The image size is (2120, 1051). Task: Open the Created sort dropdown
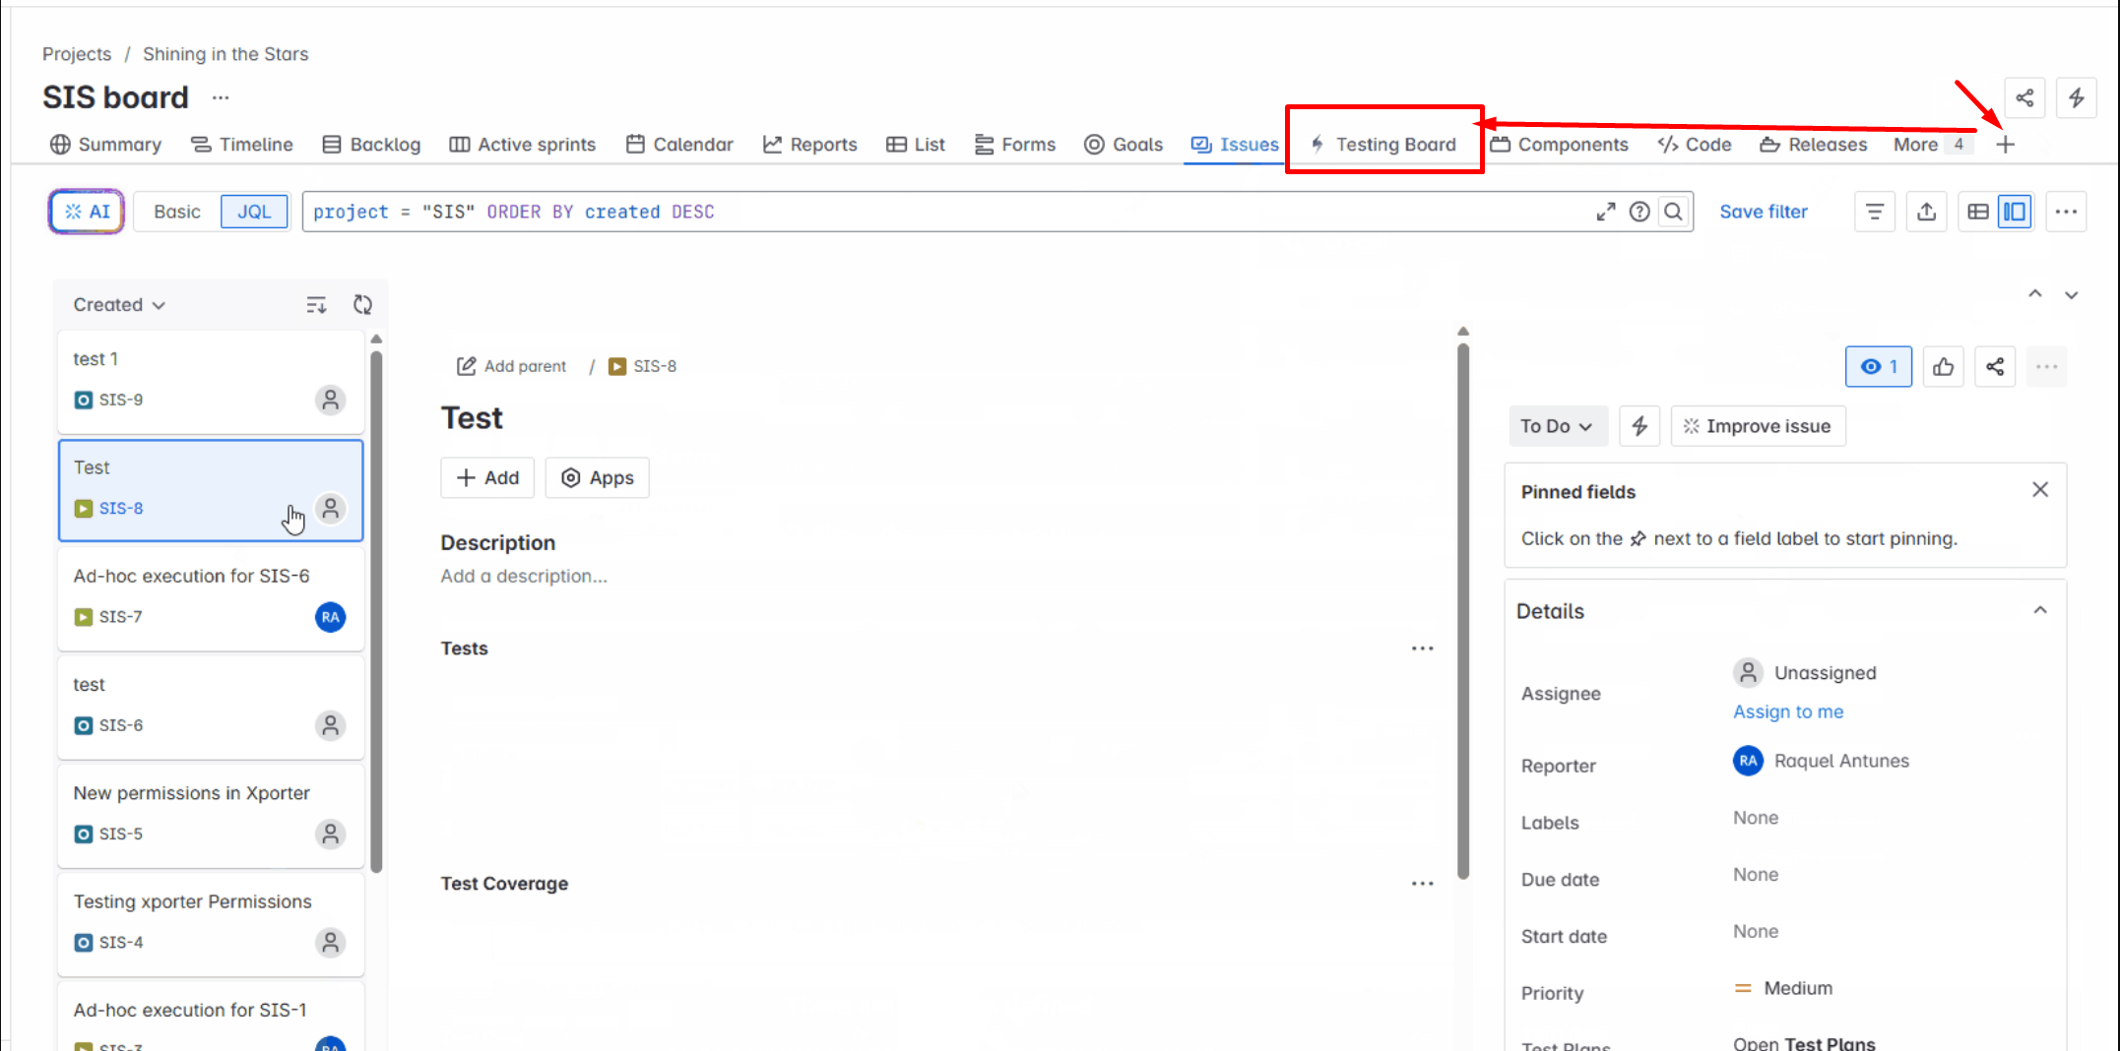click(x=118, y=305)
